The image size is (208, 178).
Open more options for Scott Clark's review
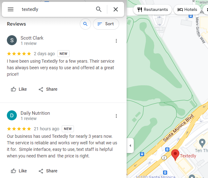[116, 41]
